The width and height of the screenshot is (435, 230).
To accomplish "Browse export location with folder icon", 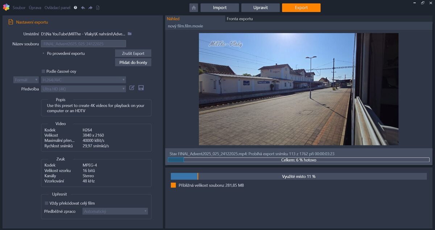I will [130, 34].
